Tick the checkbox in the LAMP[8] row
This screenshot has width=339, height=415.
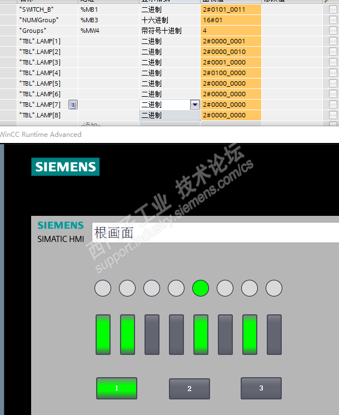coord(333,115)
